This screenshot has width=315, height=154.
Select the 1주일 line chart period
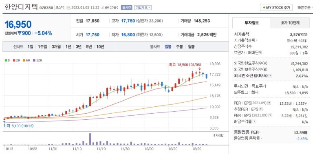42,47
